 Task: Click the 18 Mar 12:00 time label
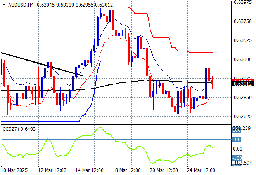[x=126, y=170]
